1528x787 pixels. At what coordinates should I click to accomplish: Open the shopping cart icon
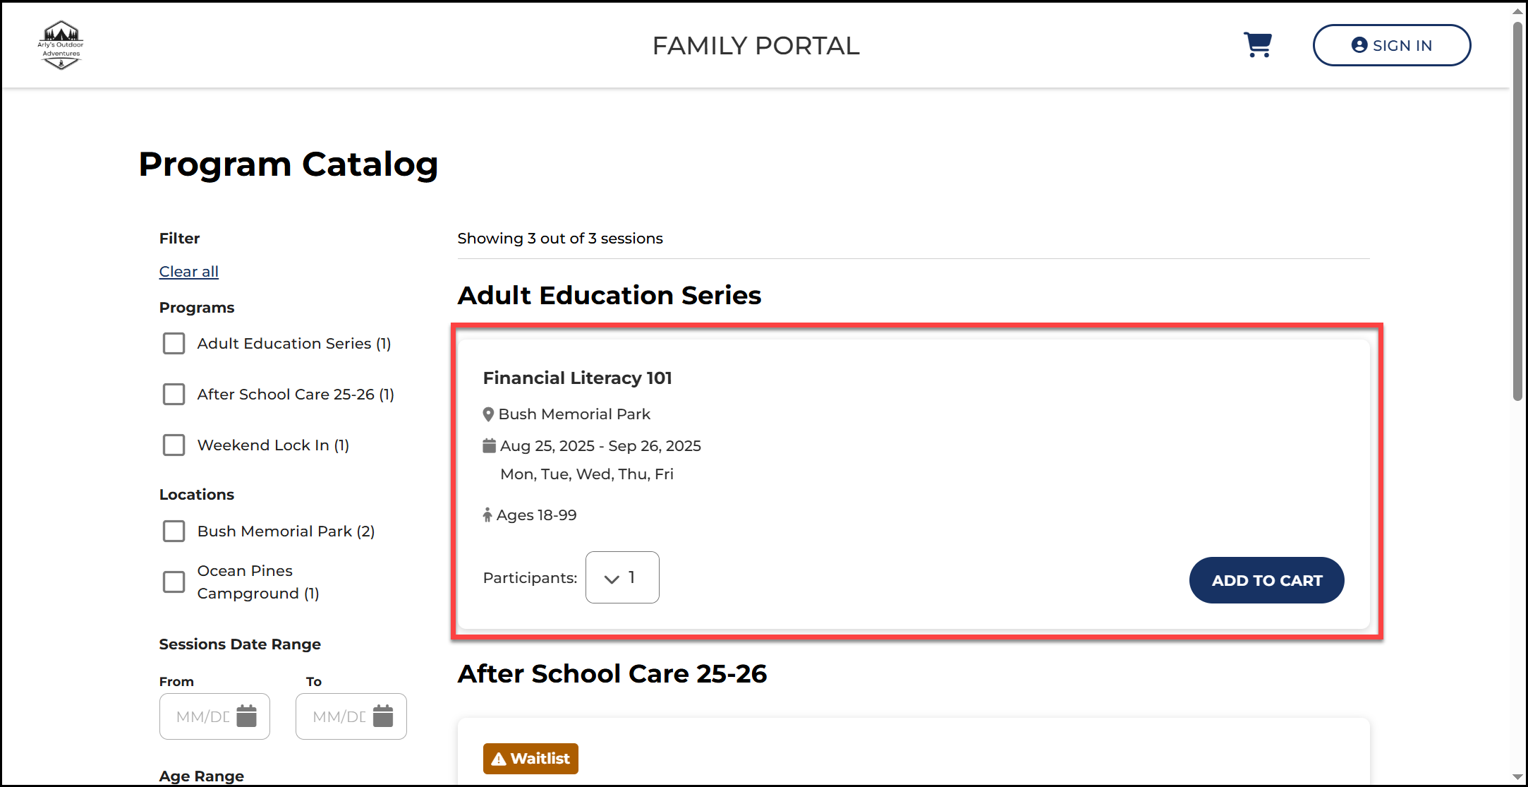pyautogui.click(x=1257, y=45)
